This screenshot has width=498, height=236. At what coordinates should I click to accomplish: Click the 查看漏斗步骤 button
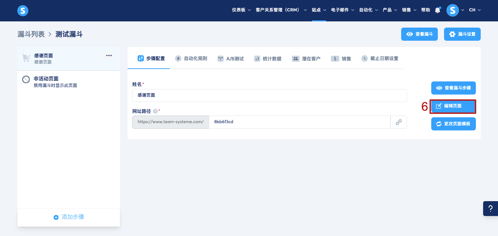click(x=453, y=88)
